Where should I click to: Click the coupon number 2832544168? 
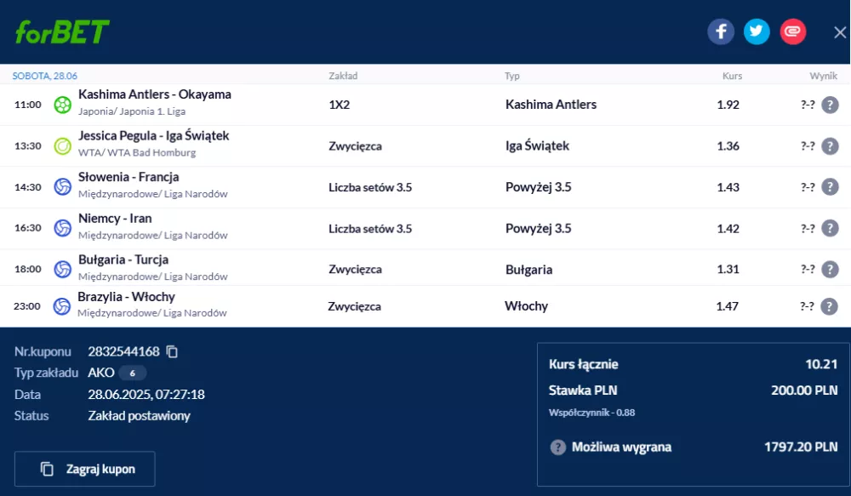point(123,351)
